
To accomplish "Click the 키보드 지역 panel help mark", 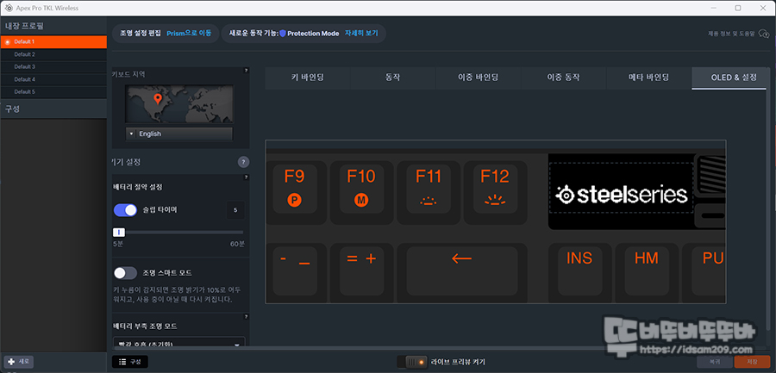I will 246,71.
